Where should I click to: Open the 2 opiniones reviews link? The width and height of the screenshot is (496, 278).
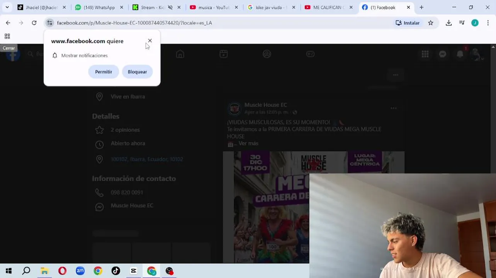coord(125,130)
